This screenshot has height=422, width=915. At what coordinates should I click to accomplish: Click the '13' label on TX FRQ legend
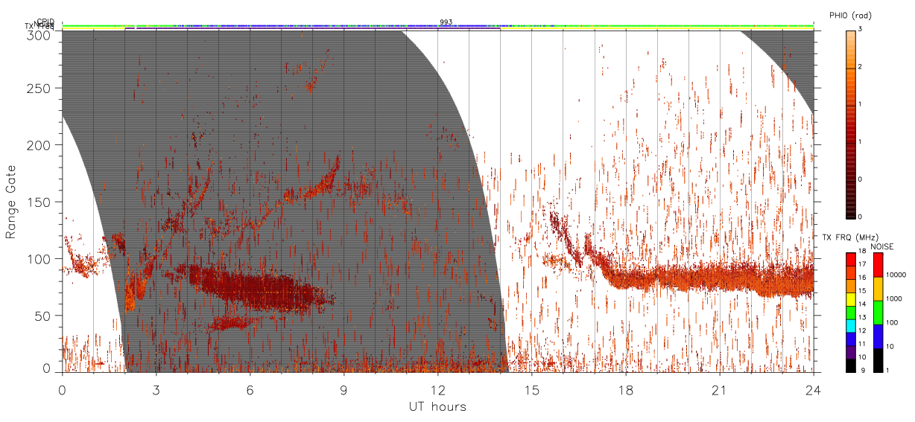[x=863, y=319]
